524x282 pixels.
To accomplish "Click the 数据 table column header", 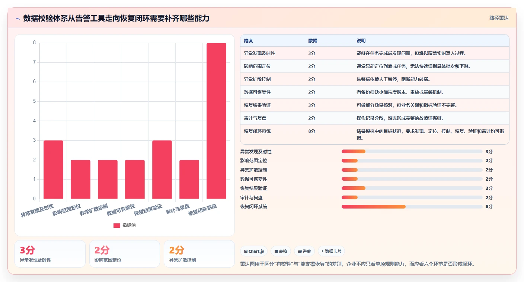I will pos(313,41).
